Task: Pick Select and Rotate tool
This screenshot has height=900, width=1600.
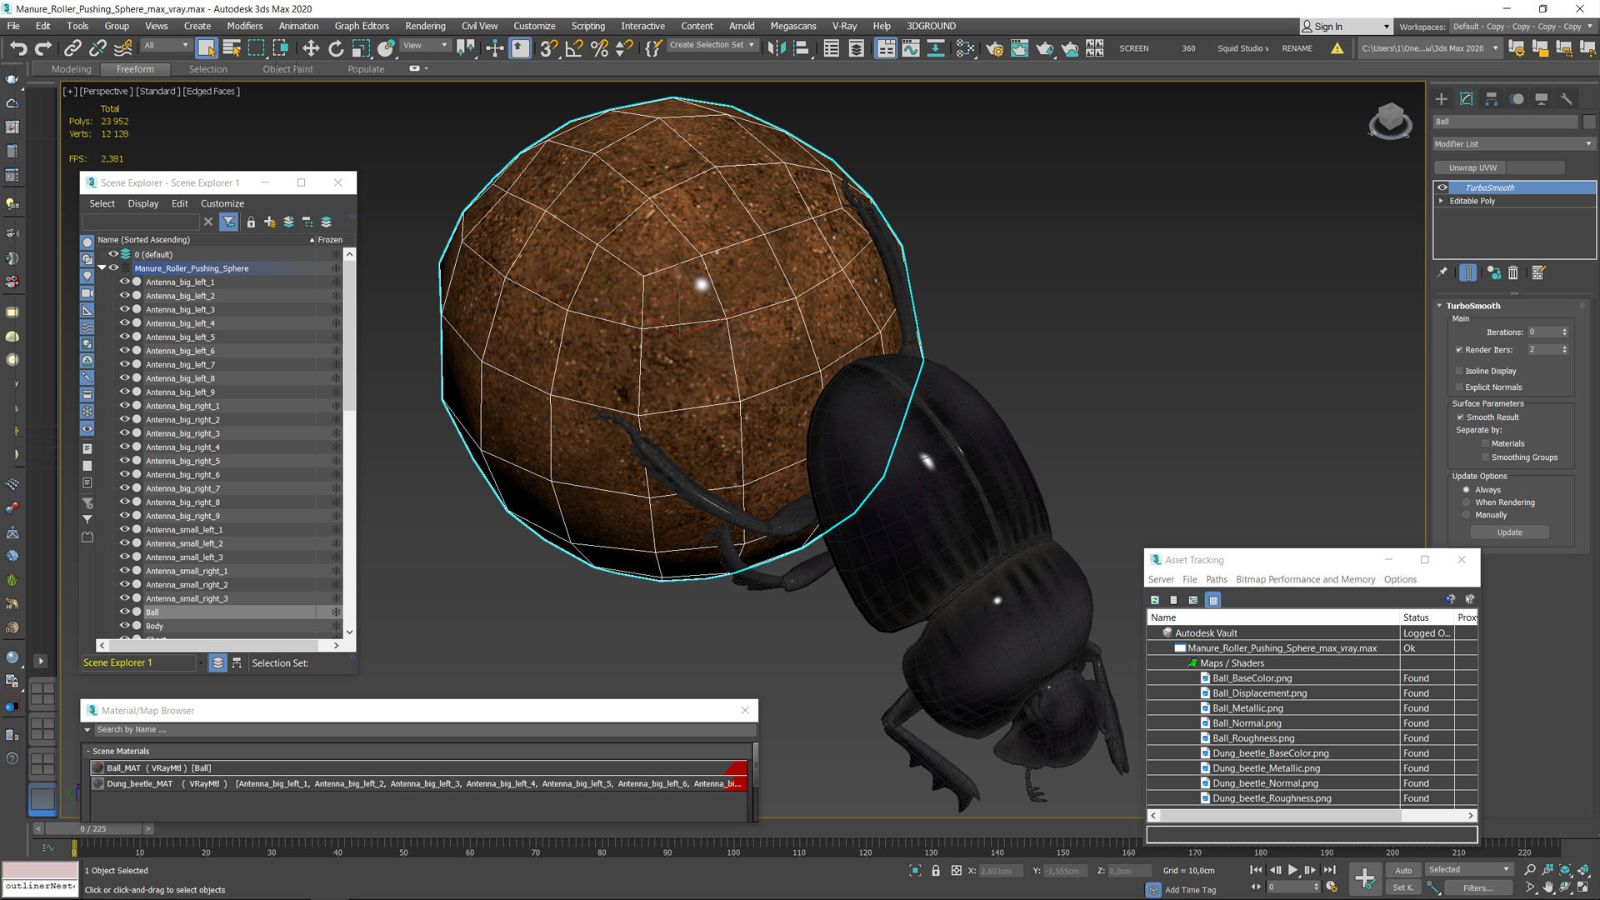Action: [336, 48]
